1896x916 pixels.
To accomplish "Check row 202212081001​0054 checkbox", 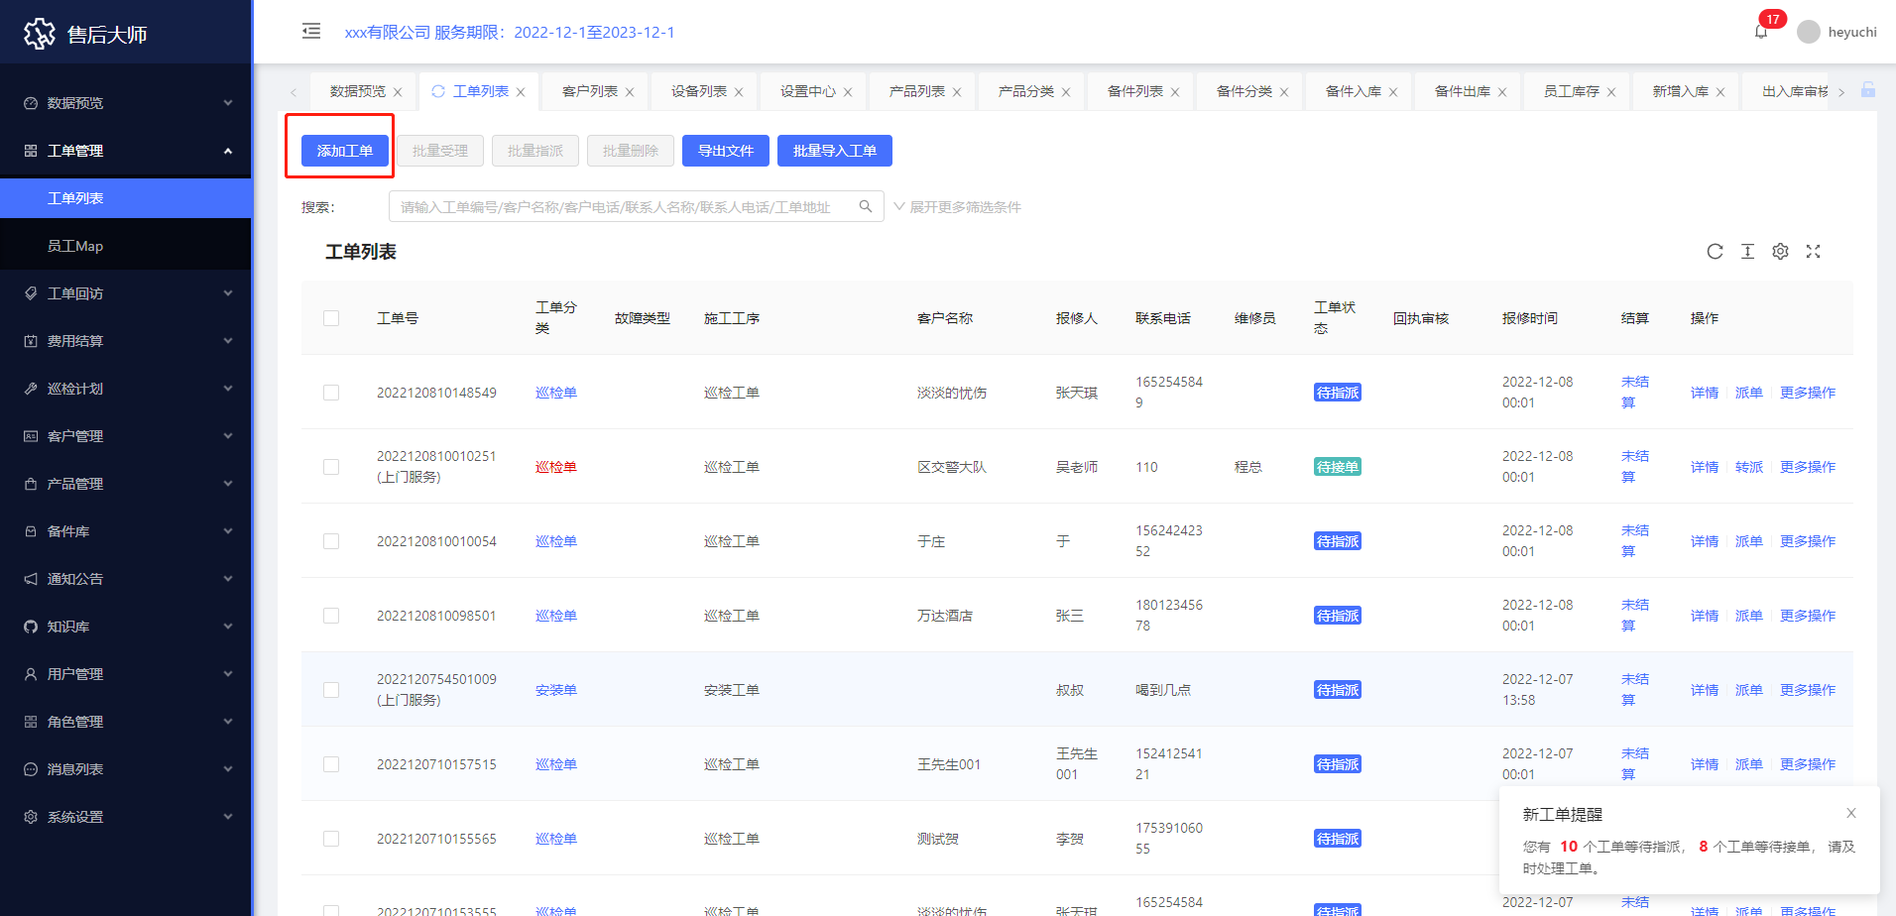I will pos(331,541).
